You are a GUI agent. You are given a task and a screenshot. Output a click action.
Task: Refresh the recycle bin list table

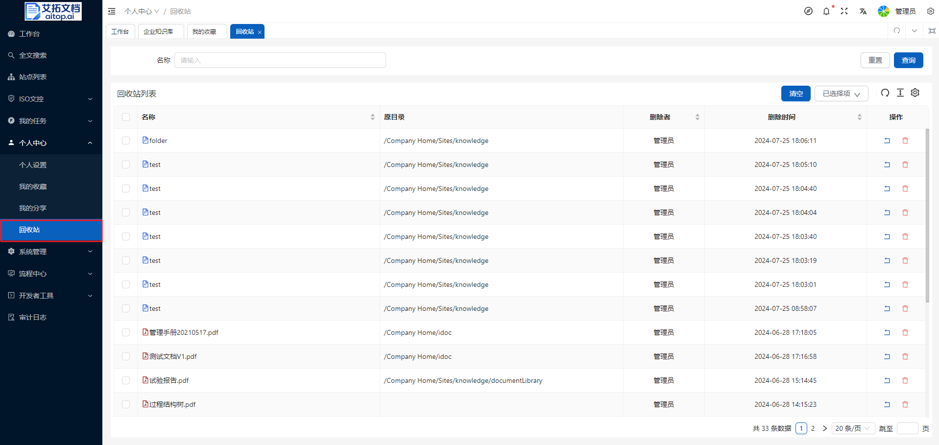click(x=885, y=93)
